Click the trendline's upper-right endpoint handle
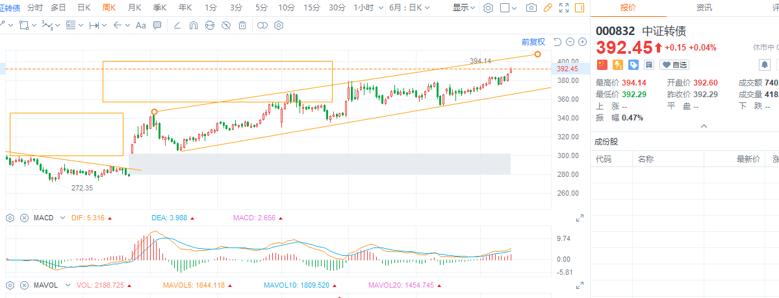Screen dimensions: 779x298 click(x=537, y=54)
